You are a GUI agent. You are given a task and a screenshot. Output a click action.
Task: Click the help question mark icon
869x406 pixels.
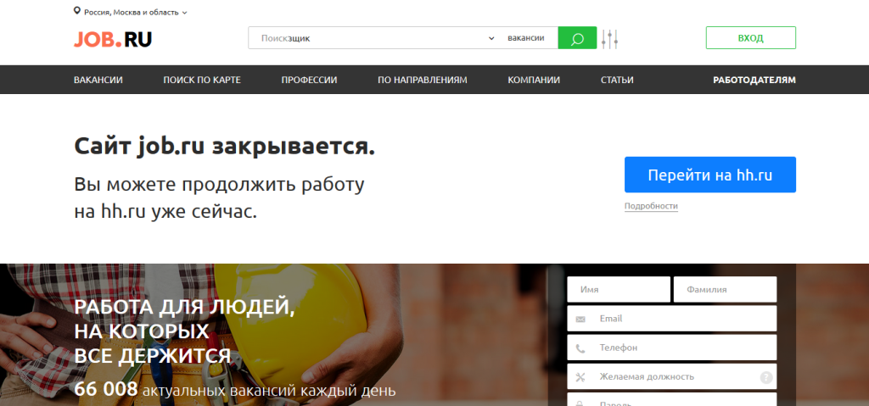coord(766,377)
